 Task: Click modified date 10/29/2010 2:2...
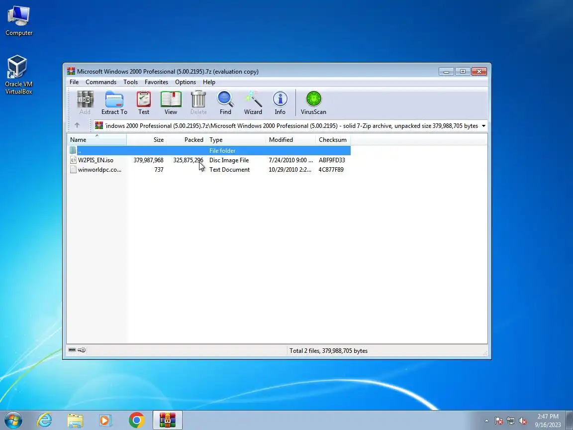[290, 170]
